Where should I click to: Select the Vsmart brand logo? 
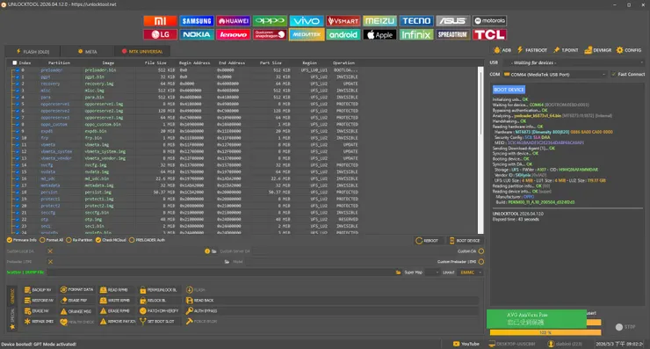tap(343, 21)
